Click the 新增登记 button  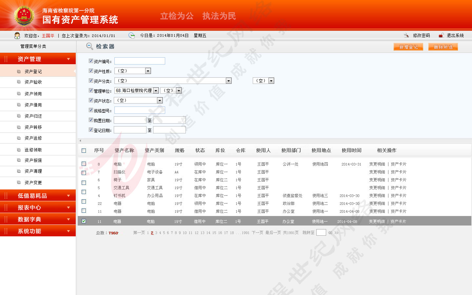tap(408, 47)
